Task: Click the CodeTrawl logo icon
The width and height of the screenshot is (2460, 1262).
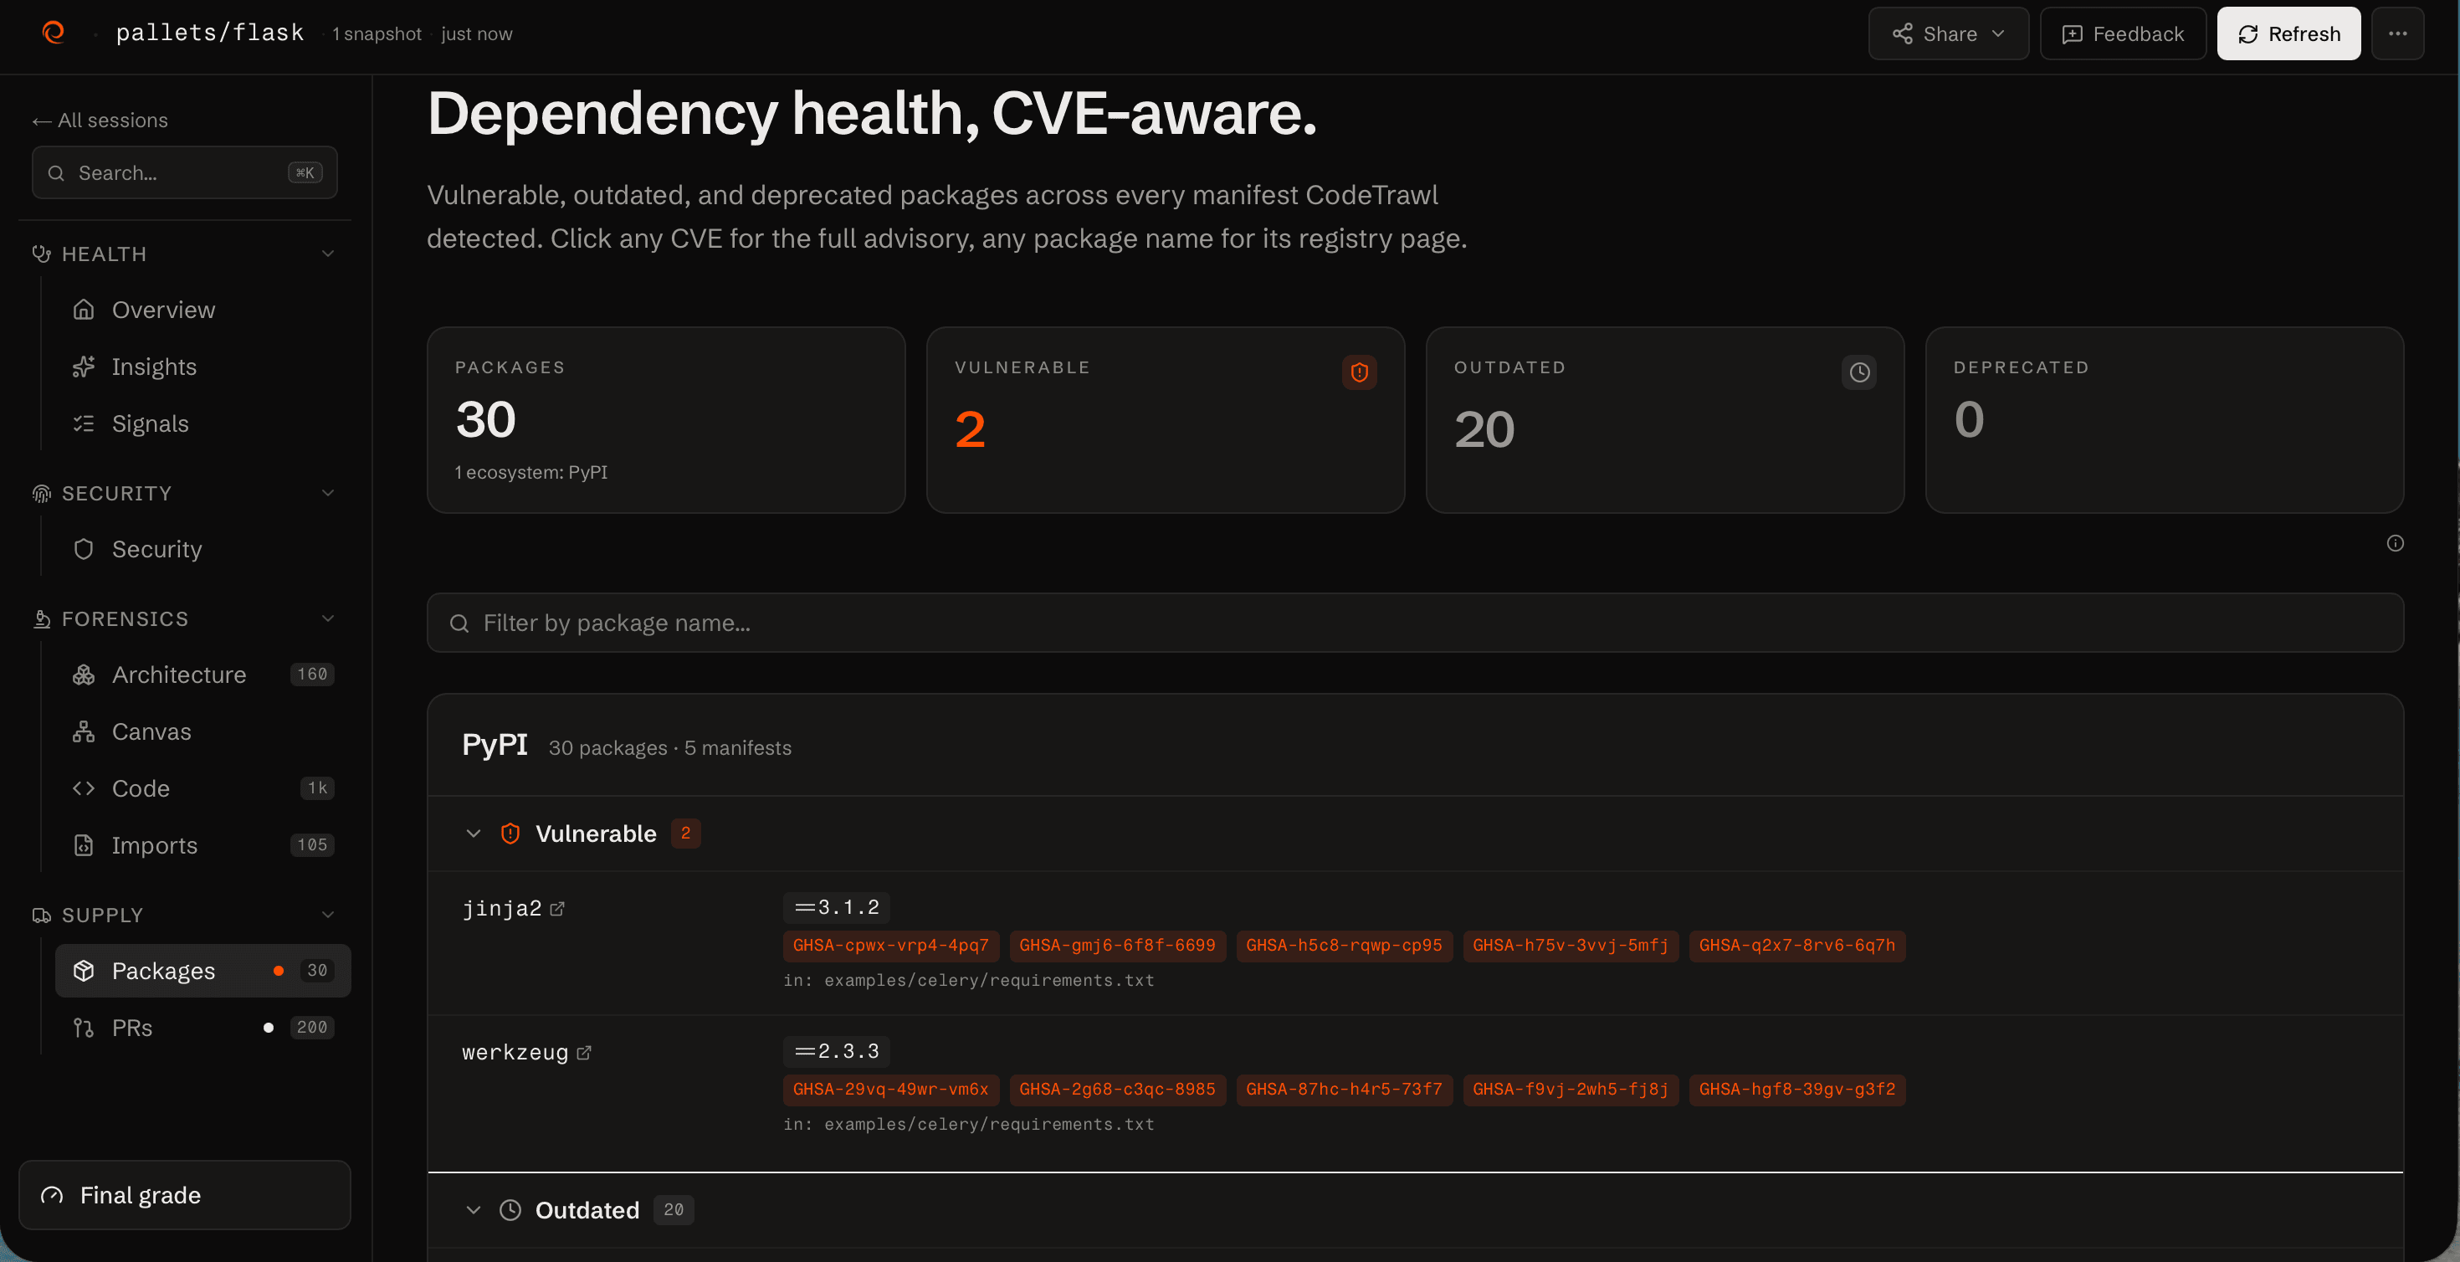Action: [x=54, y=33]
